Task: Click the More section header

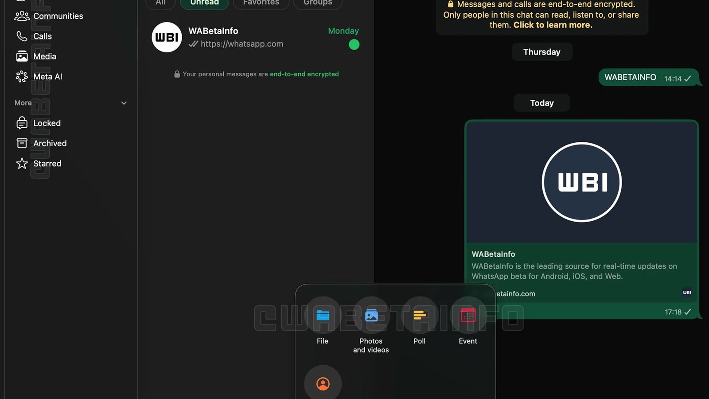Action: coord(23,103)
